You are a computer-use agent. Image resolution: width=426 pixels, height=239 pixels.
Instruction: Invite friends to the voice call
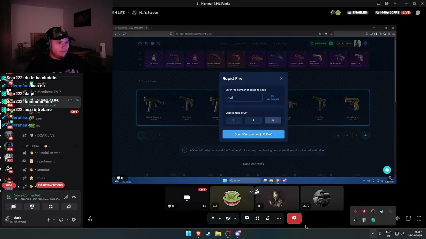pyautogui.click(x=90, y=219)
